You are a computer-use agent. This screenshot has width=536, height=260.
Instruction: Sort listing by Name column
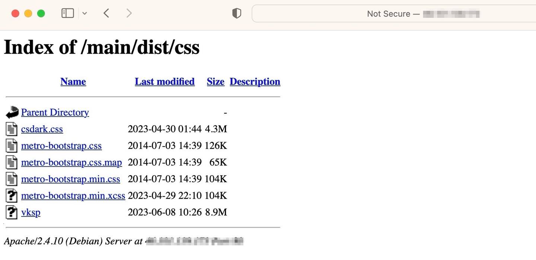click(73, 81)
